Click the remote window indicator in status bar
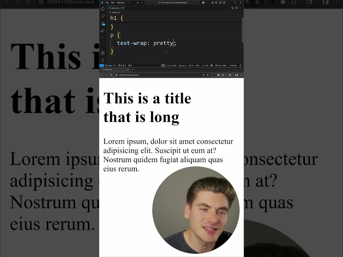This screenshot has width=343, height=257. (101, 65)
